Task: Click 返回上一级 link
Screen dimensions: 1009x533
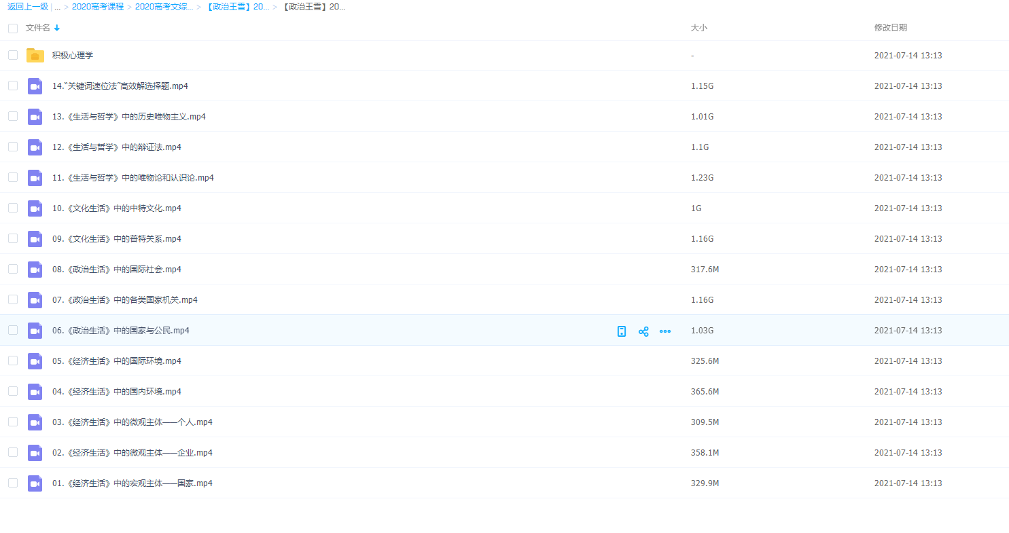Action: pos(28,7)
